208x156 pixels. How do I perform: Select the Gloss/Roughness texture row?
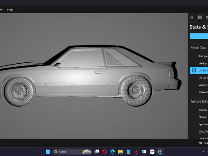[x=199, y=132]
